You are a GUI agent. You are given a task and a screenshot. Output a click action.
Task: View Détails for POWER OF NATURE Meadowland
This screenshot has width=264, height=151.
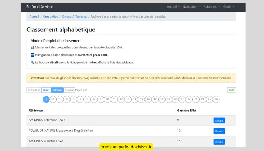coord(219,131)
